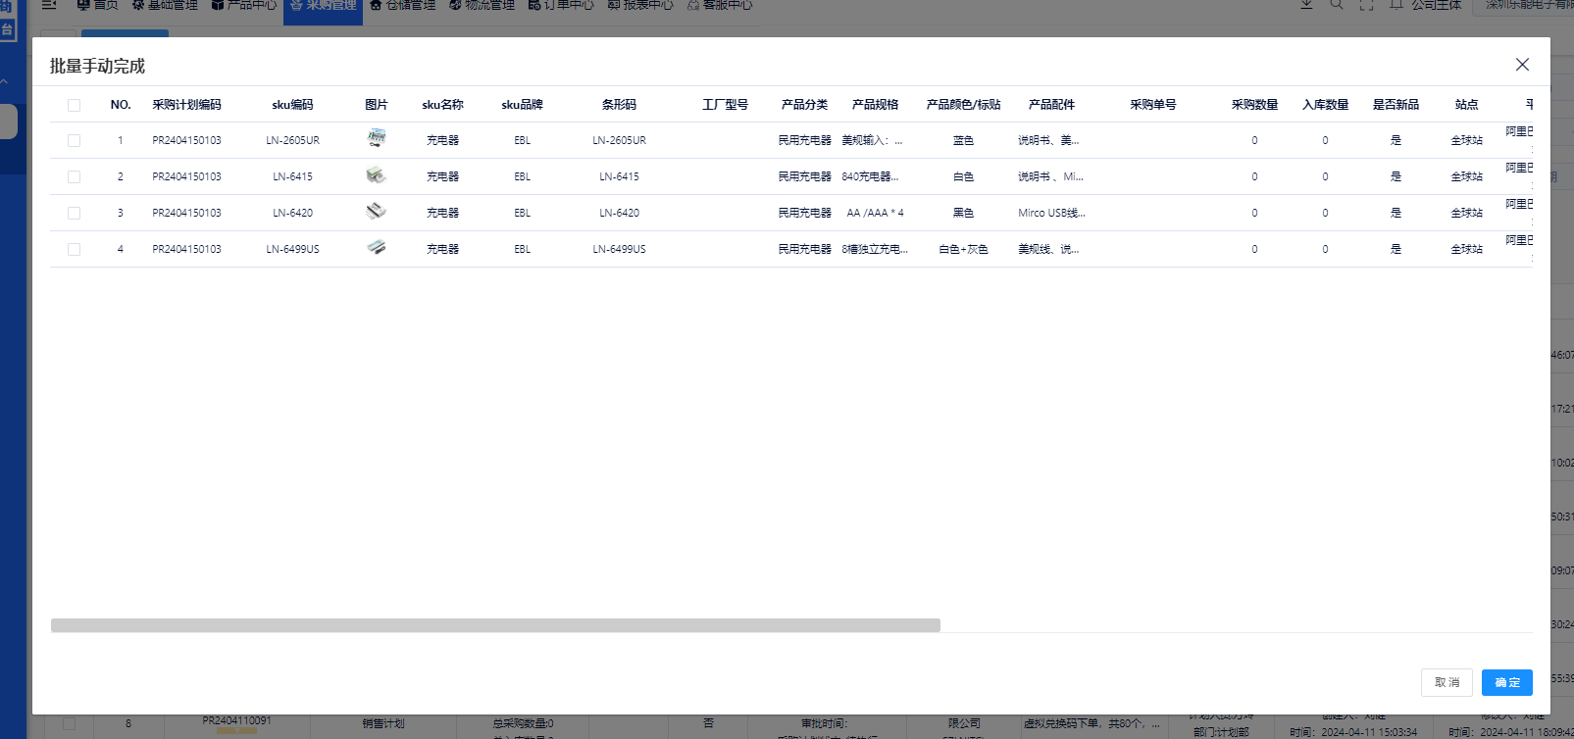Toggle the select-all checkbox in table header

pyautogui.click(x=74, y=105)
